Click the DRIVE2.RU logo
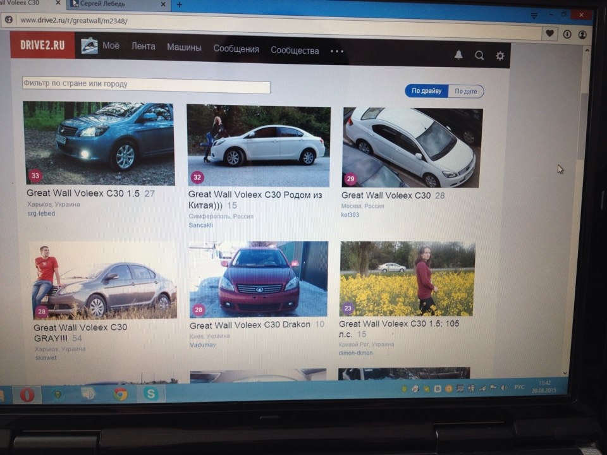 coord(42,45)
